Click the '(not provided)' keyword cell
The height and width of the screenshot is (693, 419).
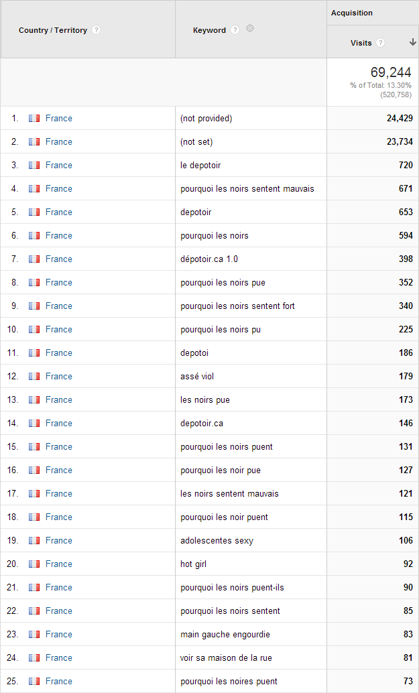(x=206, y=118)
